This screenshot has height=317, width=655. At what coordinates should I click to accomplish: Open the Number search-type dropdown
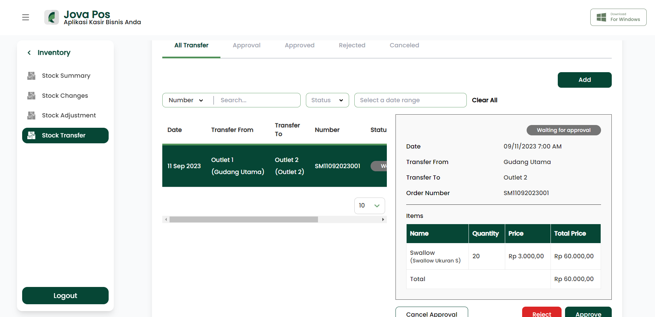point(186,100)
